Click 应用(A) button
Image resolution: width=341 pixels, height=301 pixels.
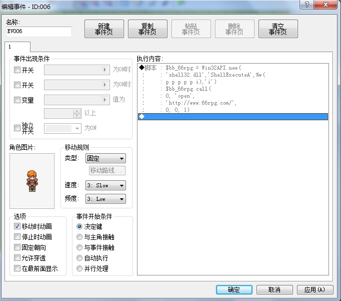pyautogui.click(x=315, y=289)
